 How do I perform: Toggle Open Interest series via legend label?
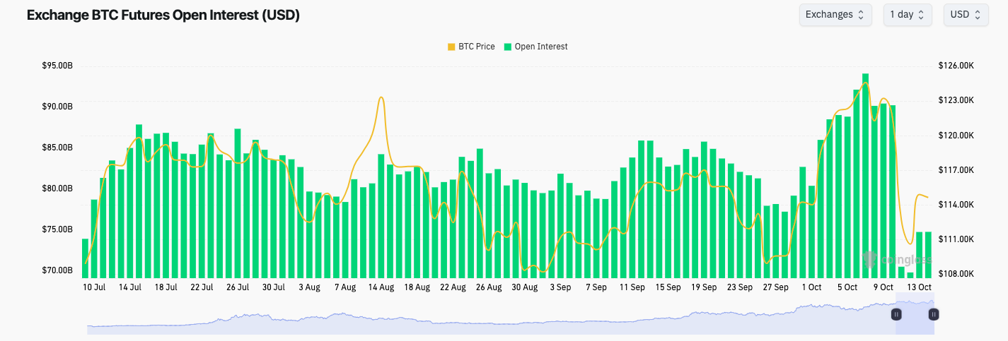click(540, 47)
